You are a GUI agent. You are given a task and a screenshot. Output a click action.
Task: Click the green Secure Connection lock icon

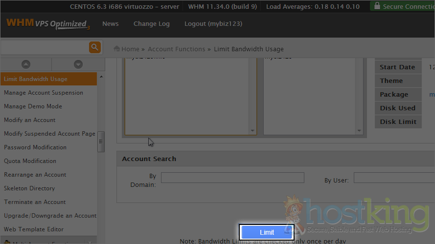[x=376, y=6]
